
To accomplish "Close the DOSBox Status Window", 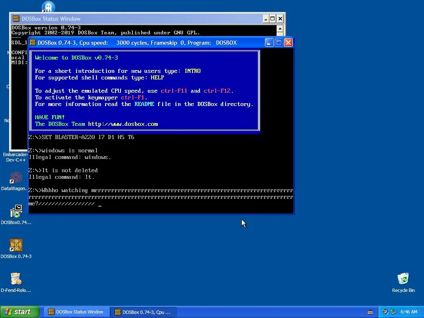I will tap(280, 19).
